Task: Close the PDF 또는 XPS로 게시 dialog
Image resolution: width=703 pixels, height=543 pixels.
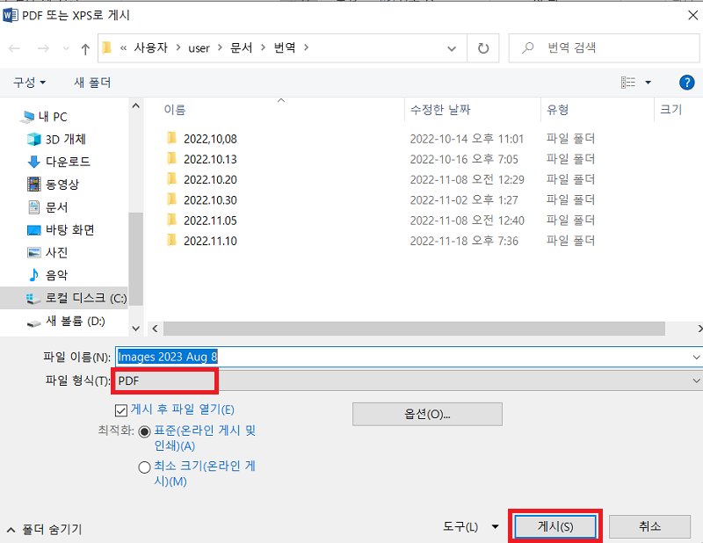Action: tap(692, 15)
